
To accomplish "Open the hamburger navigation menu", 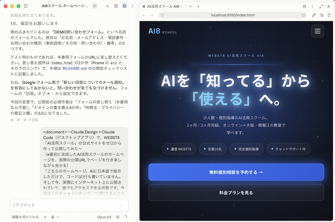I will click(317, 31).
